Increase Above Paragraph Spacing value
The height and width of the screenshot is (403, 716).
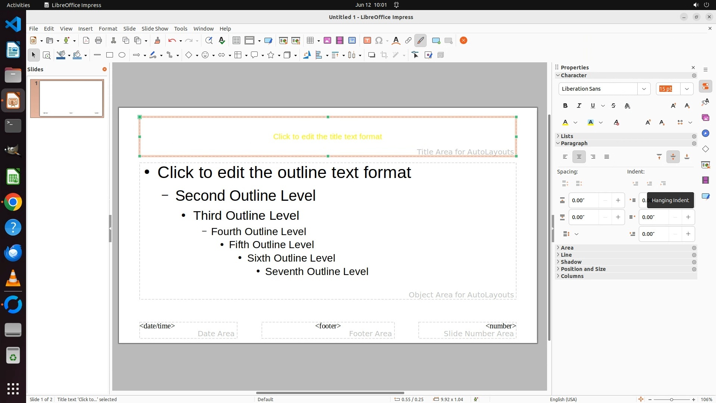(x=618, y=200)
